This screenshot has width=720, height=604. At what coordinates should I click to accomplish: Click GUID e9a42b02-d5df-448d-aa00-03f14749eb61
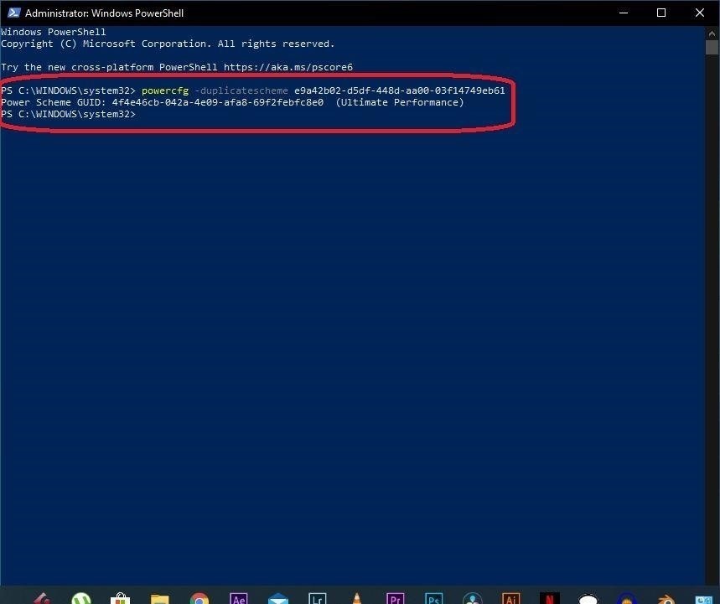click(400, 90)
